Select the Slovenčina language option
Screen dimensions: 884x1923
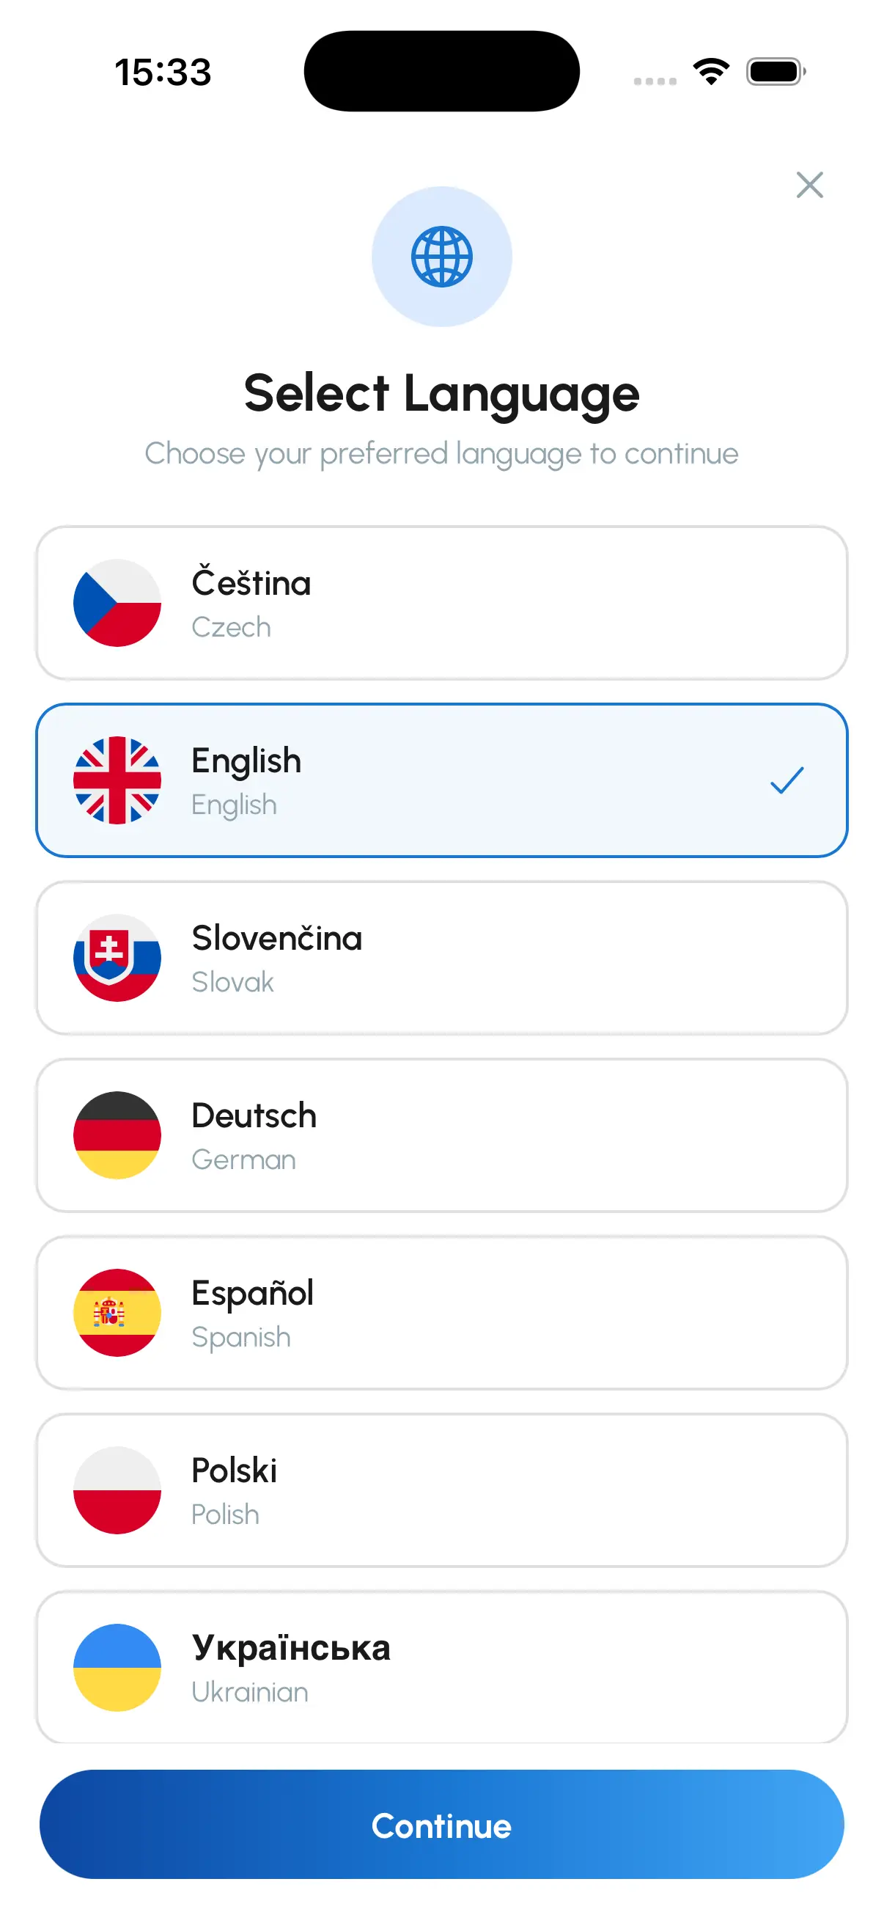pyautogui.click(x=441, y=958)
